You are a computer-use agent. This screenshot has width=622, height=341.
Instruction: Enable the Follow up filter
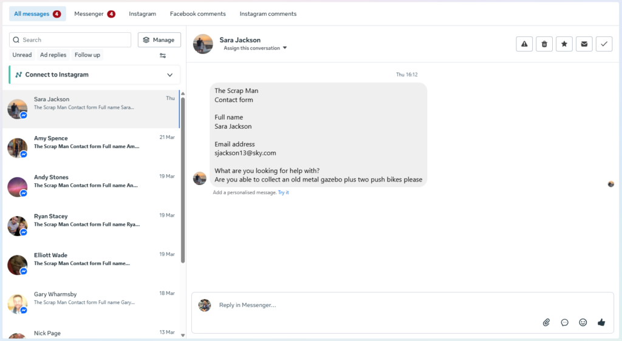(x=87, y=55)
